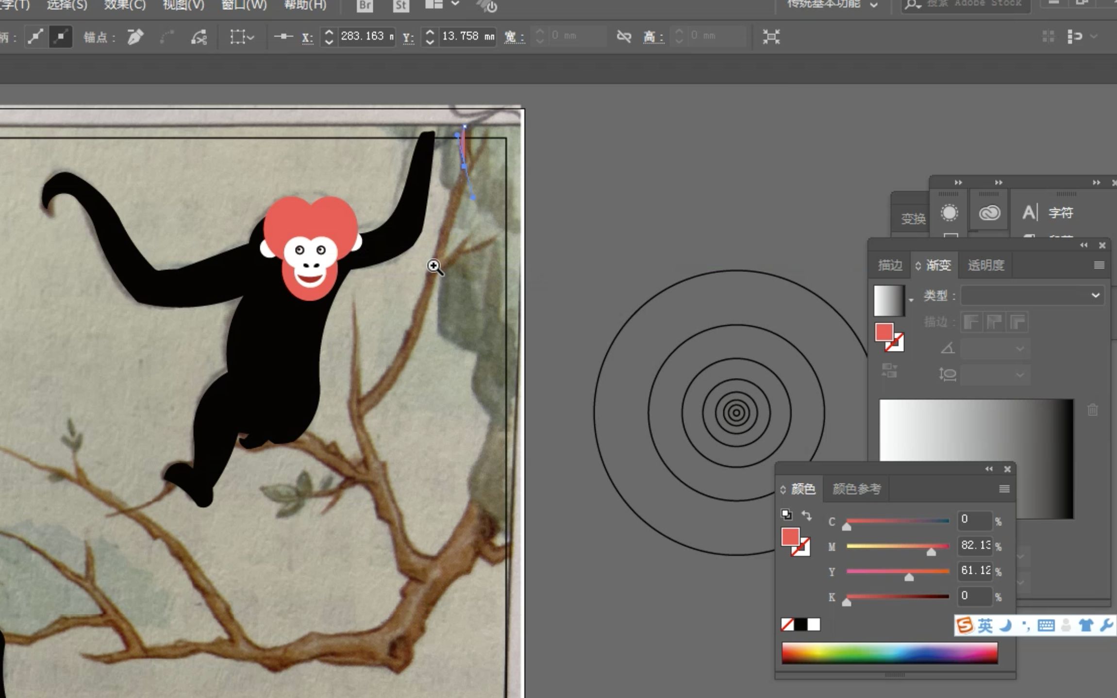This screenshot has height=698, width=1117.
Task: Open the Adobe Stock (St) icon
Action: click(x=400, y=5)
